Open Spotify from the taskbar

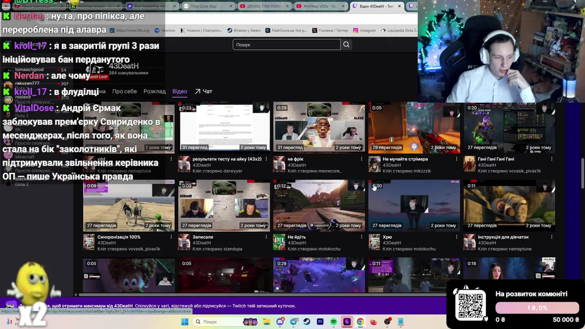click(334, 322)
